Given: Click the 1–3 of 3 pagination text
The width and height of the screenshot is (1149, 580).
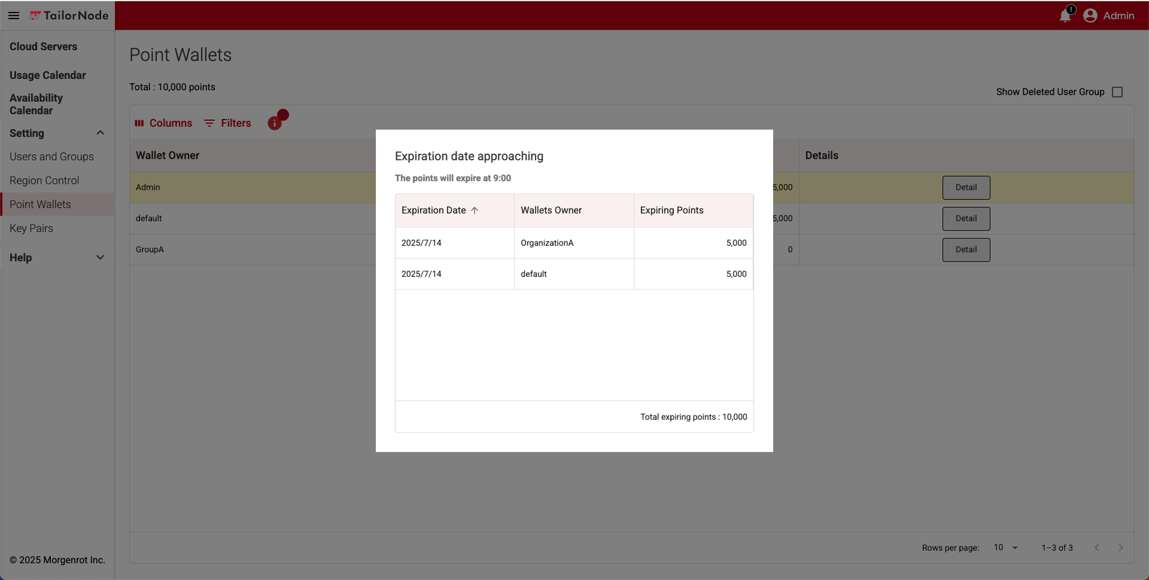Looking at the screenshot, I should (1057, 548).
